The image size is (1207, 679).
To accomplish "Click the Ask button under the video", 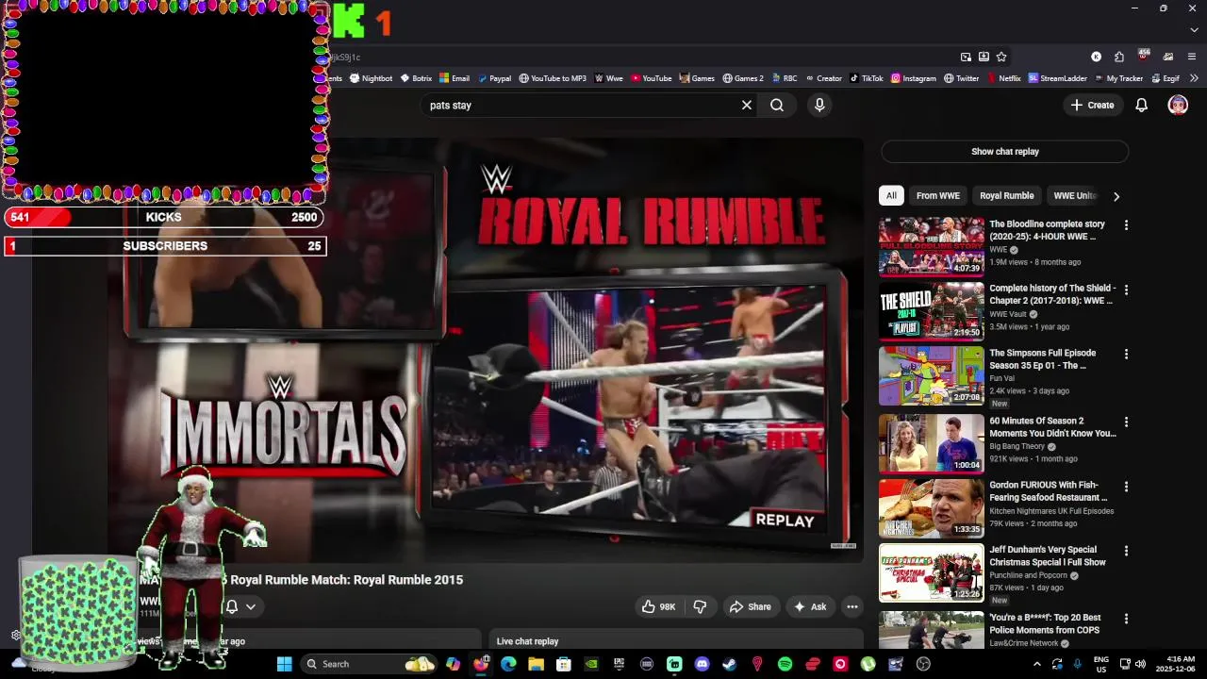I will point(809,607).
